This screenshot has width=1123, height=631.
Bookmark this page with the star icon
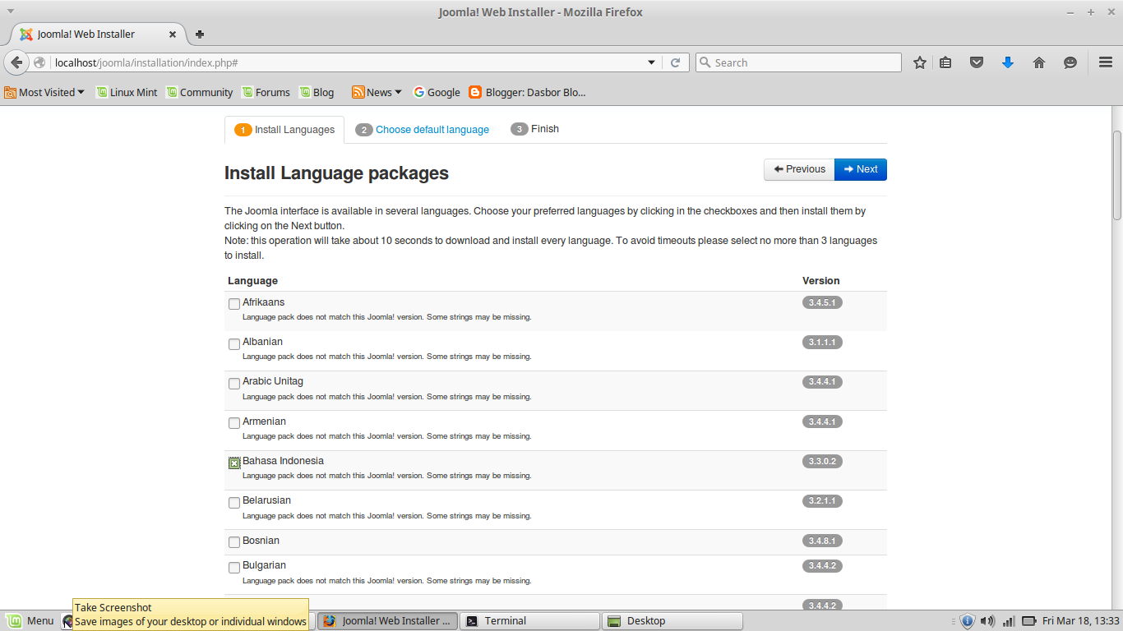pyautogui.click(x=920, y=62)
